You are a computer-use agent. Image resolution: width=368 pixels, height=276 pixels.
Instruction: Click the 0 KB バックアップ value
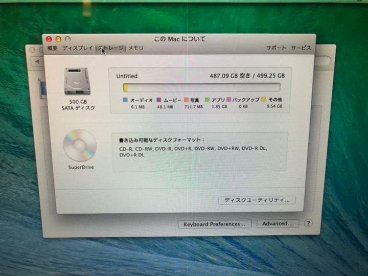243,106
